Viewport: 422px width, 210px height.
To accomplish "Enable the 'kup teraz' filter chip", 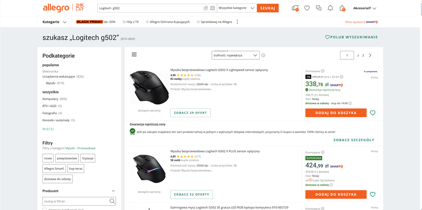I will pyautogui.click(x=77, y=169).
